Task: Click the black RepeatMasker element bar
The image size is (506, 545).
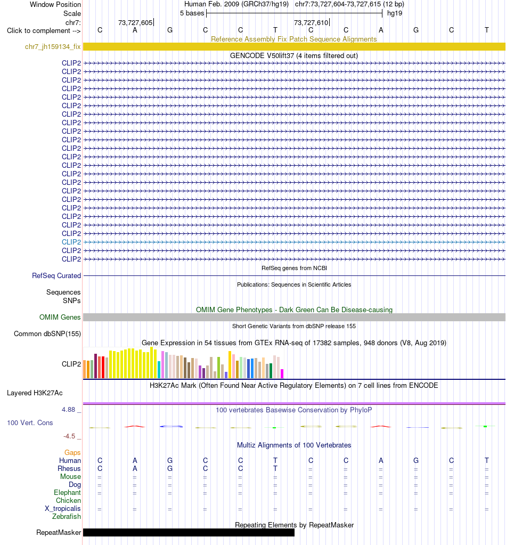Action: (189, 533)
